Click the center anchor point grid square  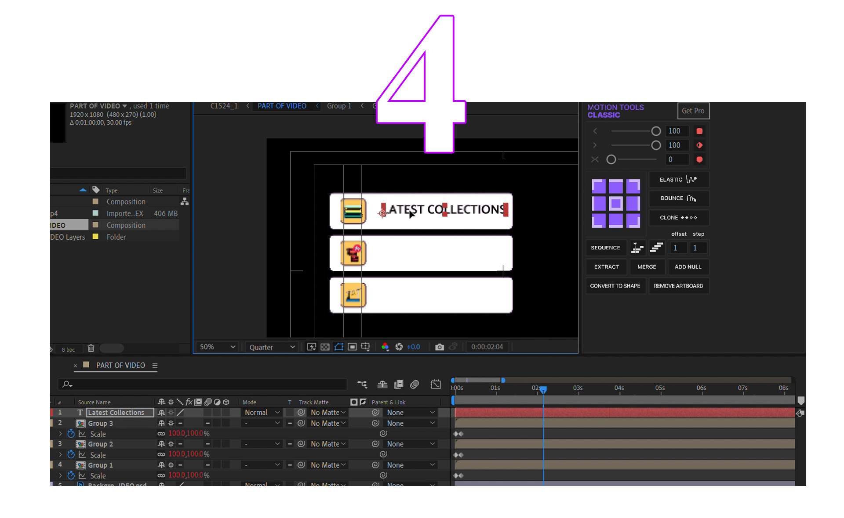[x=615, y=203]
